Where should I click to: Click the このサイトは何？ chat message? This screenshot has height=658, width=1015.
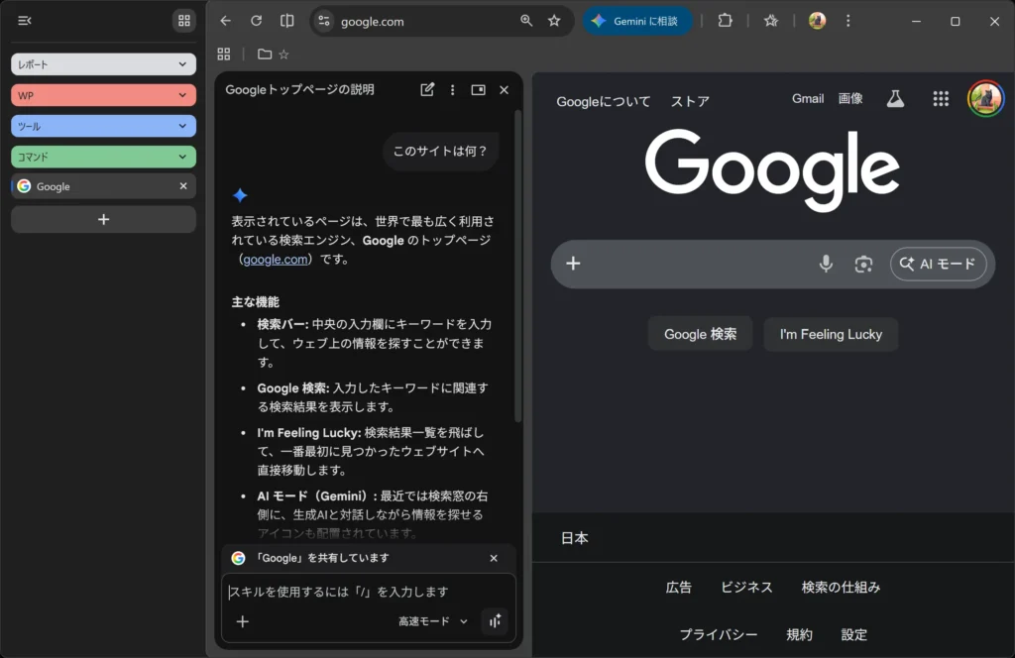pyautogui.click(x=440, y=152)
